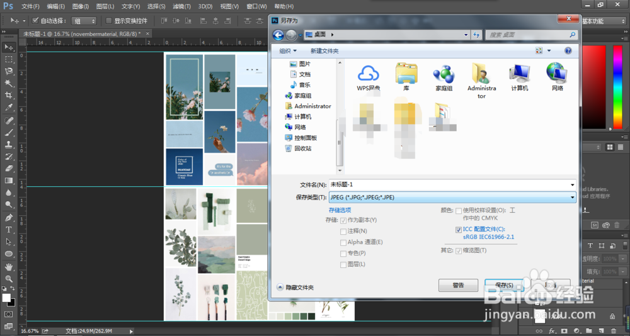The height and width of the screenshot is (336, 630).
Task: Uncheck ICC 配置文件(C) checkbox
Action: tap(459, 230)
